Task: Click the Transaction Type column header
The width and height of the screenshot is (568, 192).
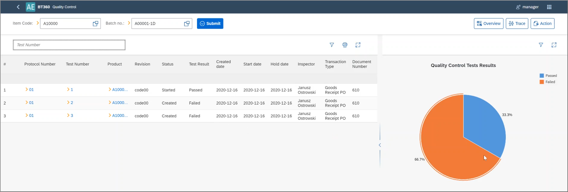Action: (335, 64)
